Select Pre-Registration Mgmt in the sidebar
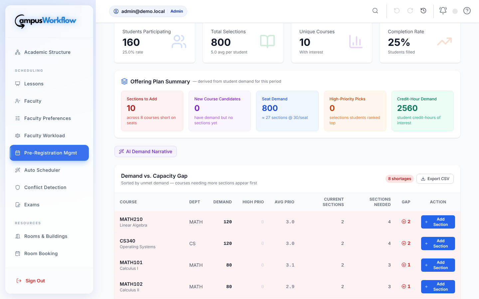 [x=49, y=153]
